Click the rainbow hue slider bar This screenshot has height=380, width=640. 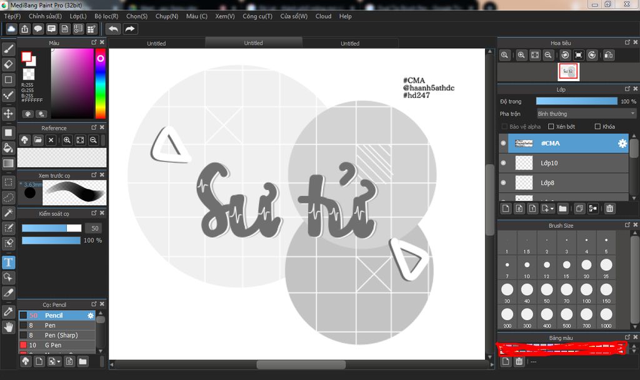click(100, 84)
